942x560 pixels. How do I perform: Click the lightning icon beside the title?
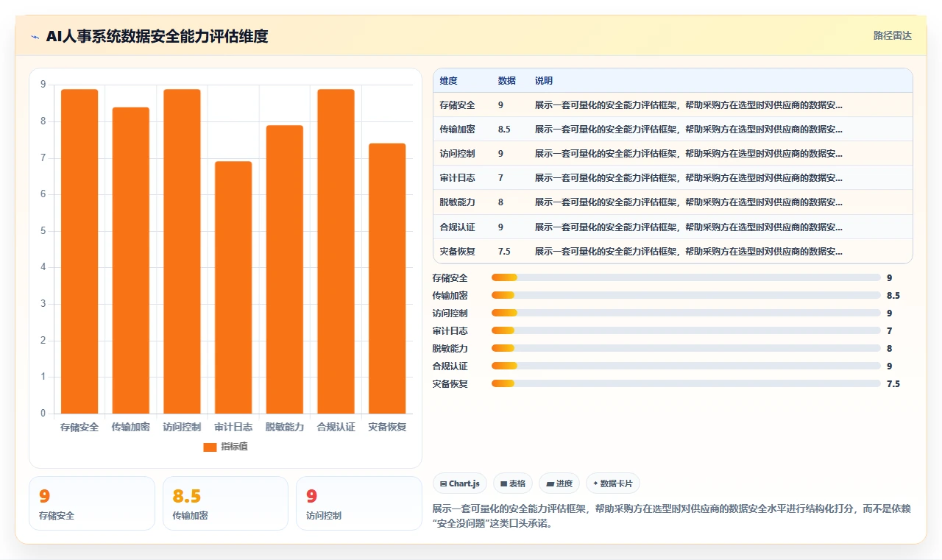[x=35, y=36]
